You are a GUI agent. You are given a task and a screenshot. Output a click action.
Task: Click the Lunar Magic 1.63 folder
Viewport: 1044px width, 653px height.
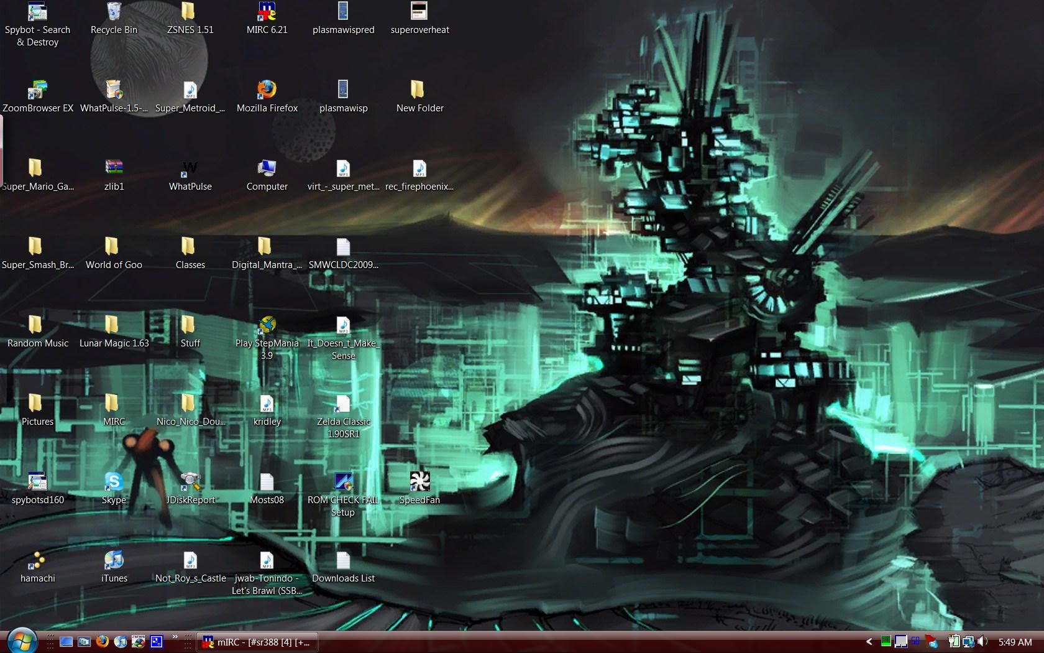click(x=114, y=325)
